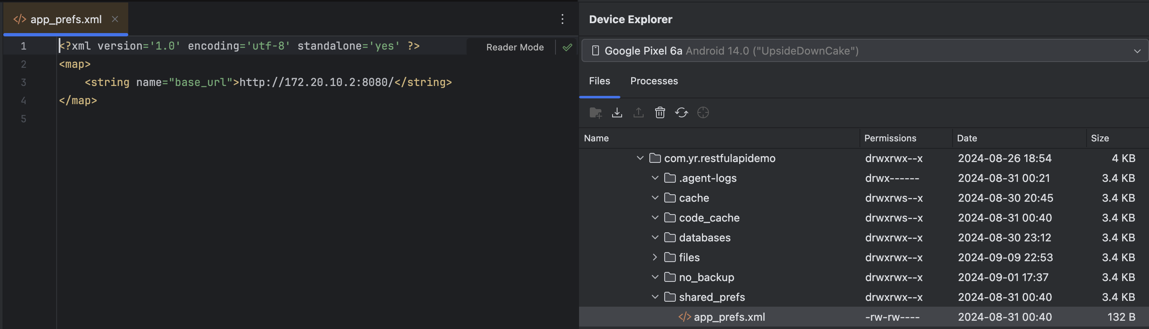This screenshot has height=329, width=1149.
Task: Click the base_url attribute value in editor
Action: [x=201, y=83]
